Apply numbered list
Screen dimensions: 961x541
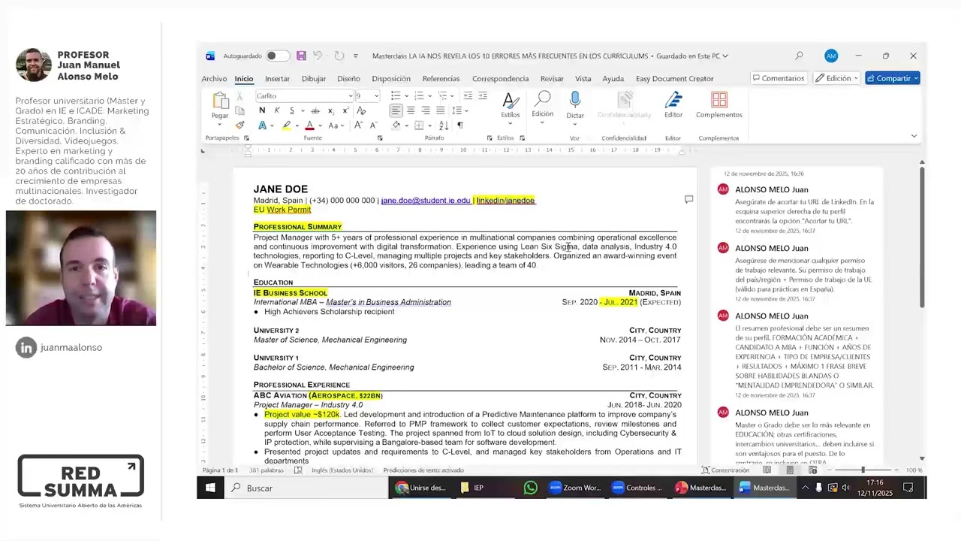[419, 96]
